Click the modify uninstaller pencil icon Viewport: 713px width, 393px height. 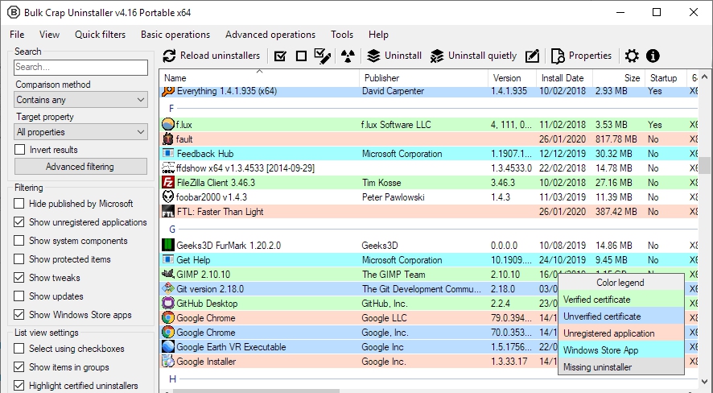point(532,56)
